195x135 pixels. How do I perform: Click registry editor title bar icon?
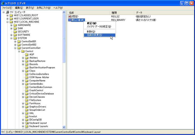(x=3, y=3)
